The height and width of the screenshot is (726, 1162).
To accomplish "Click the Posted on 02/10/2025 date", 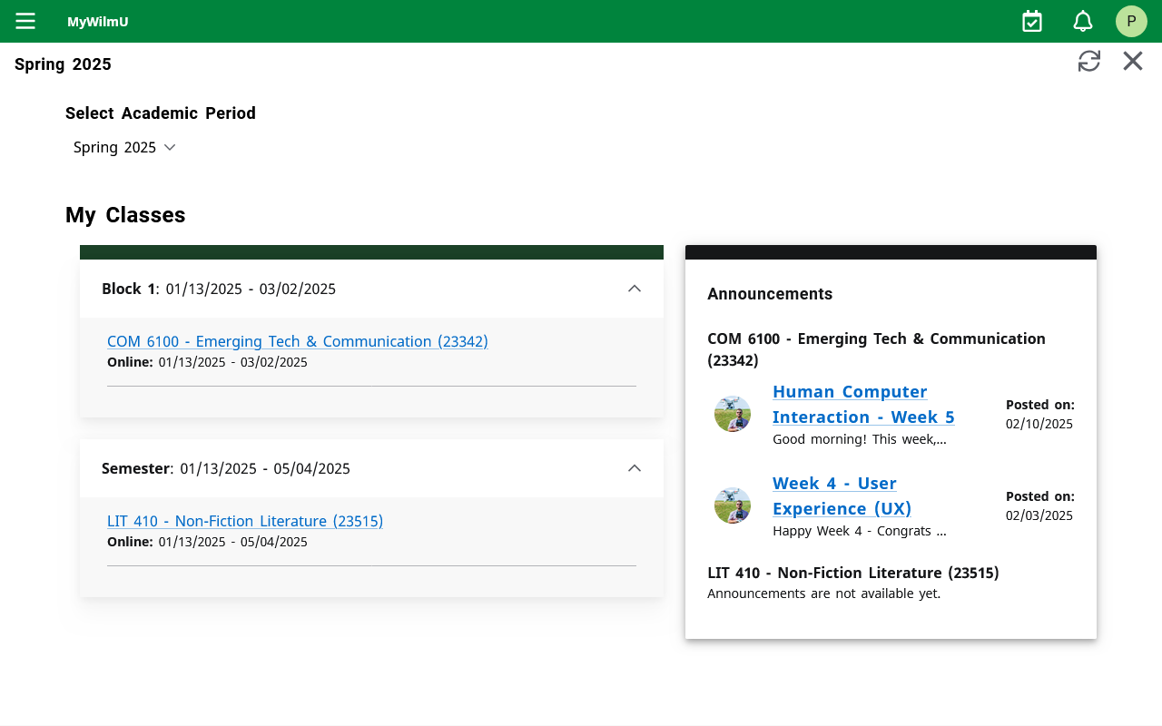I will [1039, 413].
